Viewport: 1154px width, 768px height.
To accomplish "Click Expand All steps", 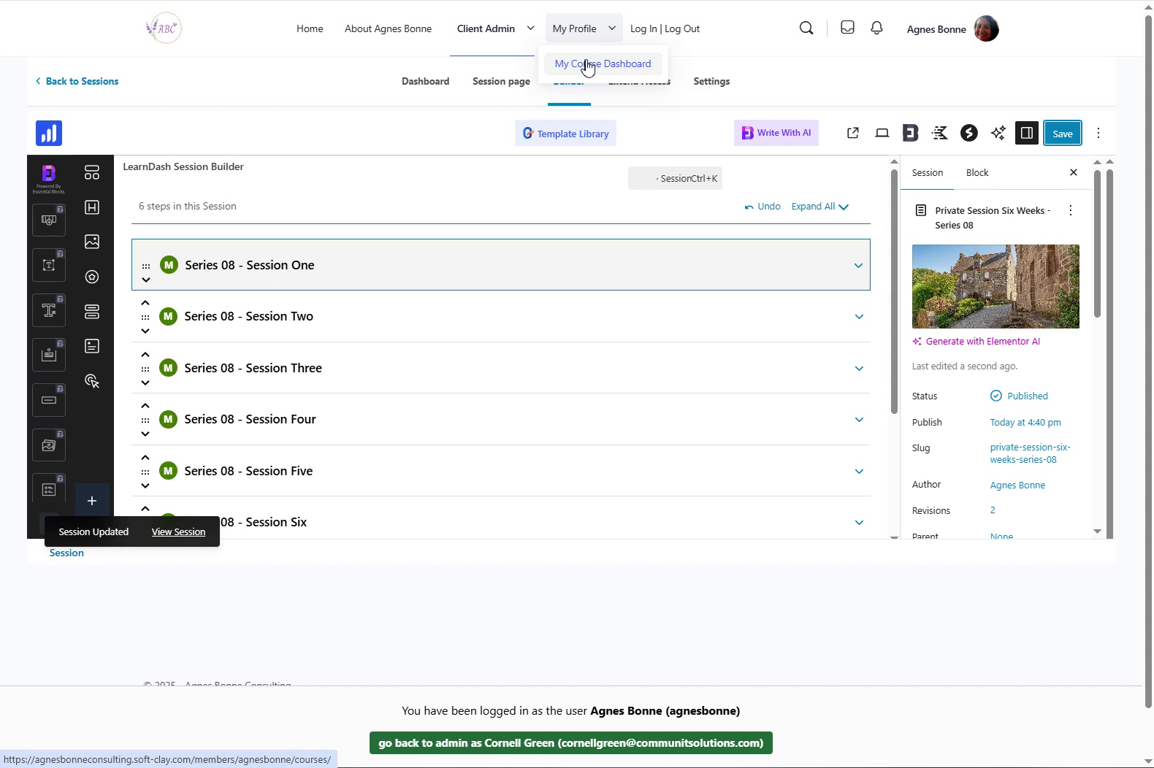I will [819, 207].
